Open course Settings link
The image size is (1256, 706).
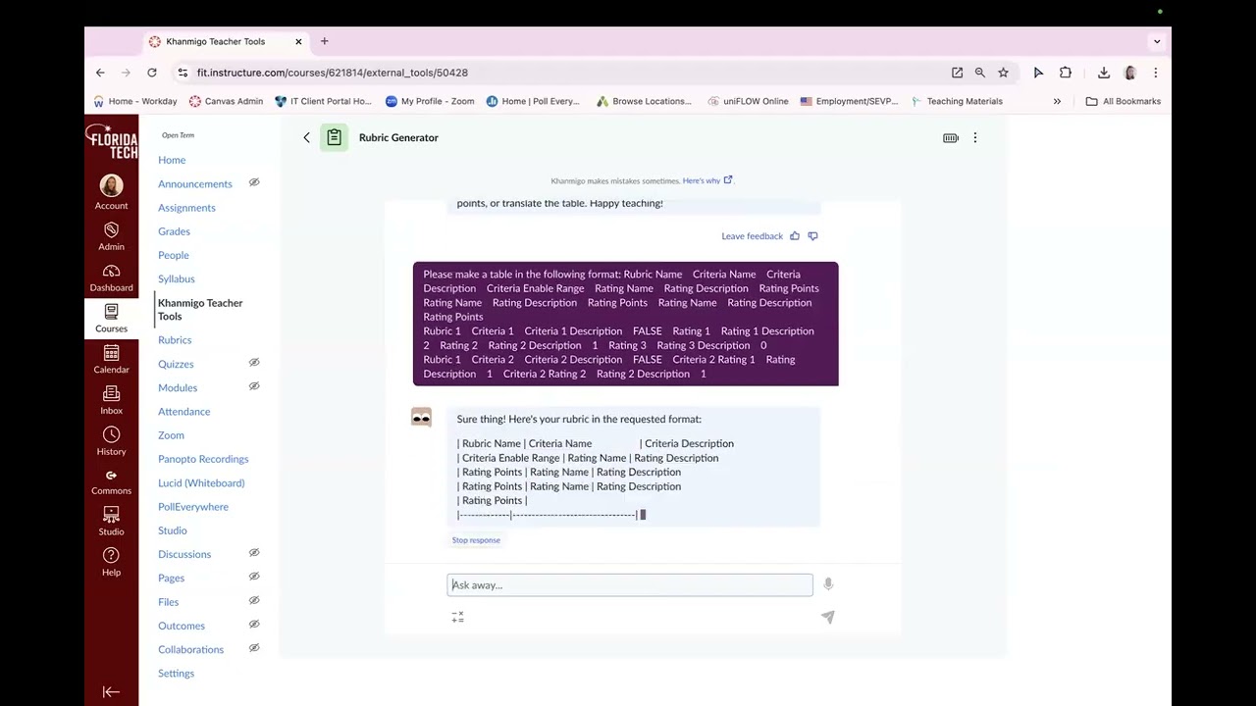[x=176, y=674]
